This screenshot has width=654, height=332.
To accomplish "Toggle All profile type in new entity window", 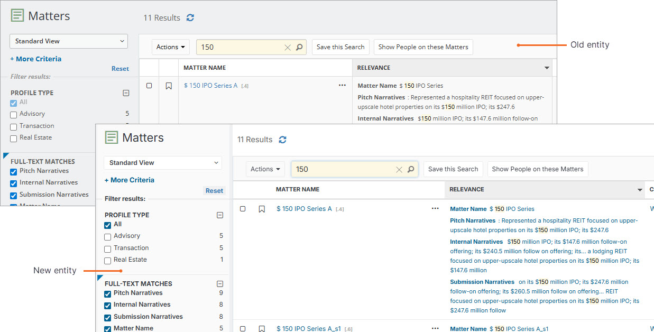I will (x=108, y=225).
